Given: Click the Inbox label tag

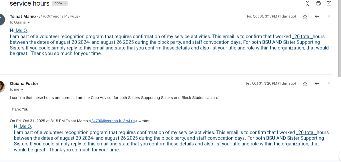Looking at the screenshot, I should (58, 3).
